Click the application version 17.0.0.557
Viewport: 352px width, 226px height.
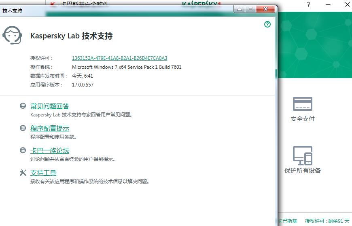click(83, 84)
